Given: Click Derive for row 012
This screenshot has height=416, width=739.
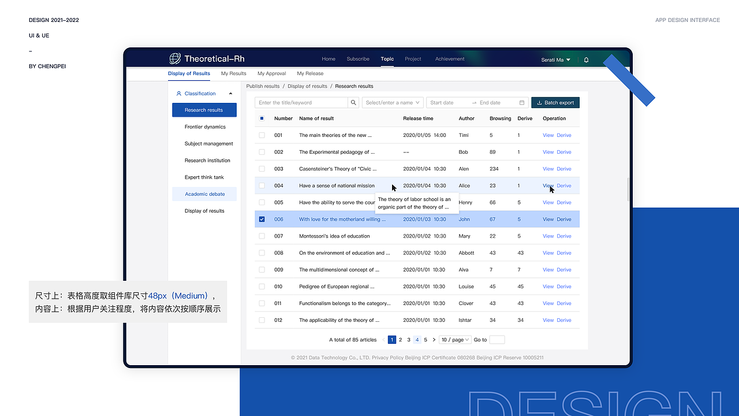Looking at the screenshot, I should pyautogui.click(x=564, y=320).
